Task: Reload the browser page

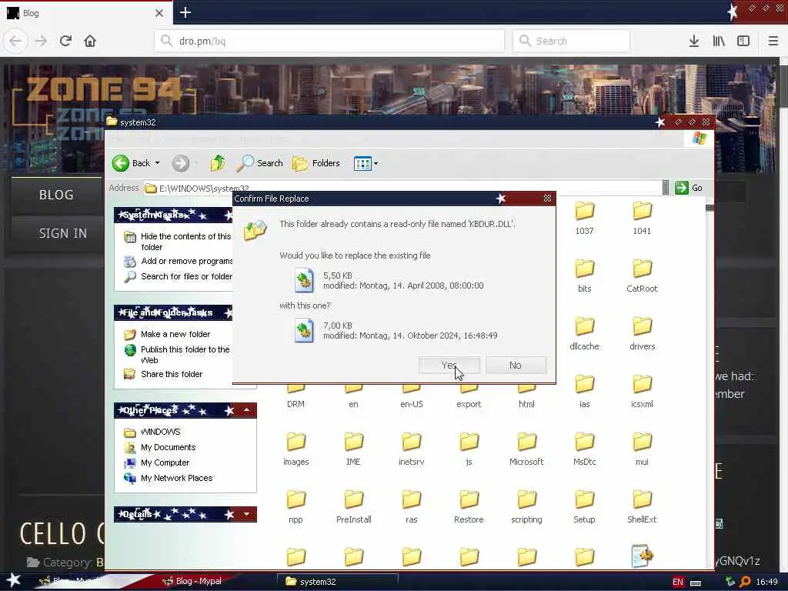Action: [65, 41]
